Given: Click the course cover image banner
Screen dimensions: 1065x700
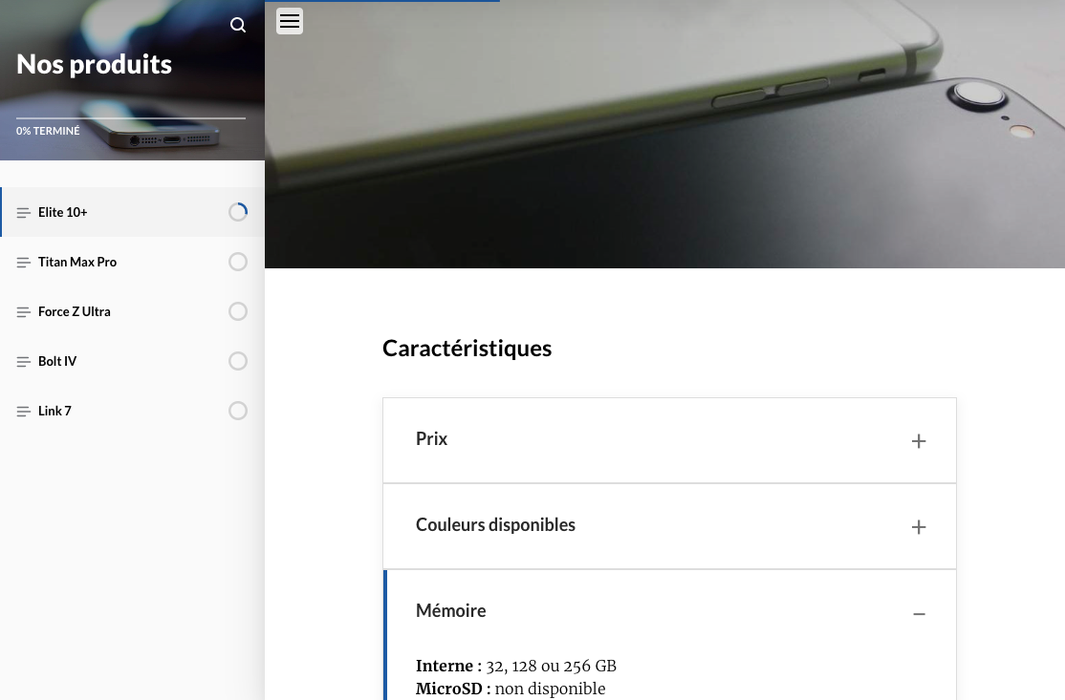Looking at the screenshot, I should (664, 134).
